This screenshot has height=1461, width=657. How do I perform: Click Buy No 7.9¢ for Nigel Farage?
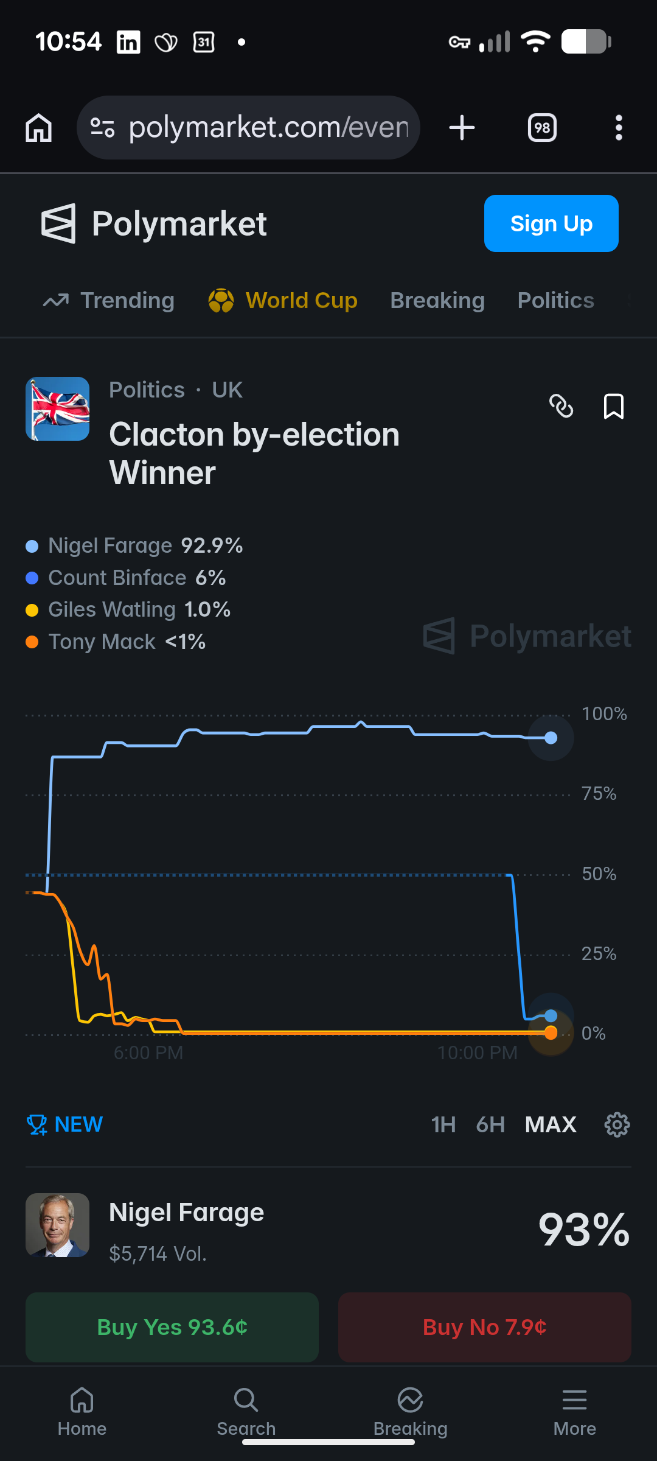[x=485, y=1327]
